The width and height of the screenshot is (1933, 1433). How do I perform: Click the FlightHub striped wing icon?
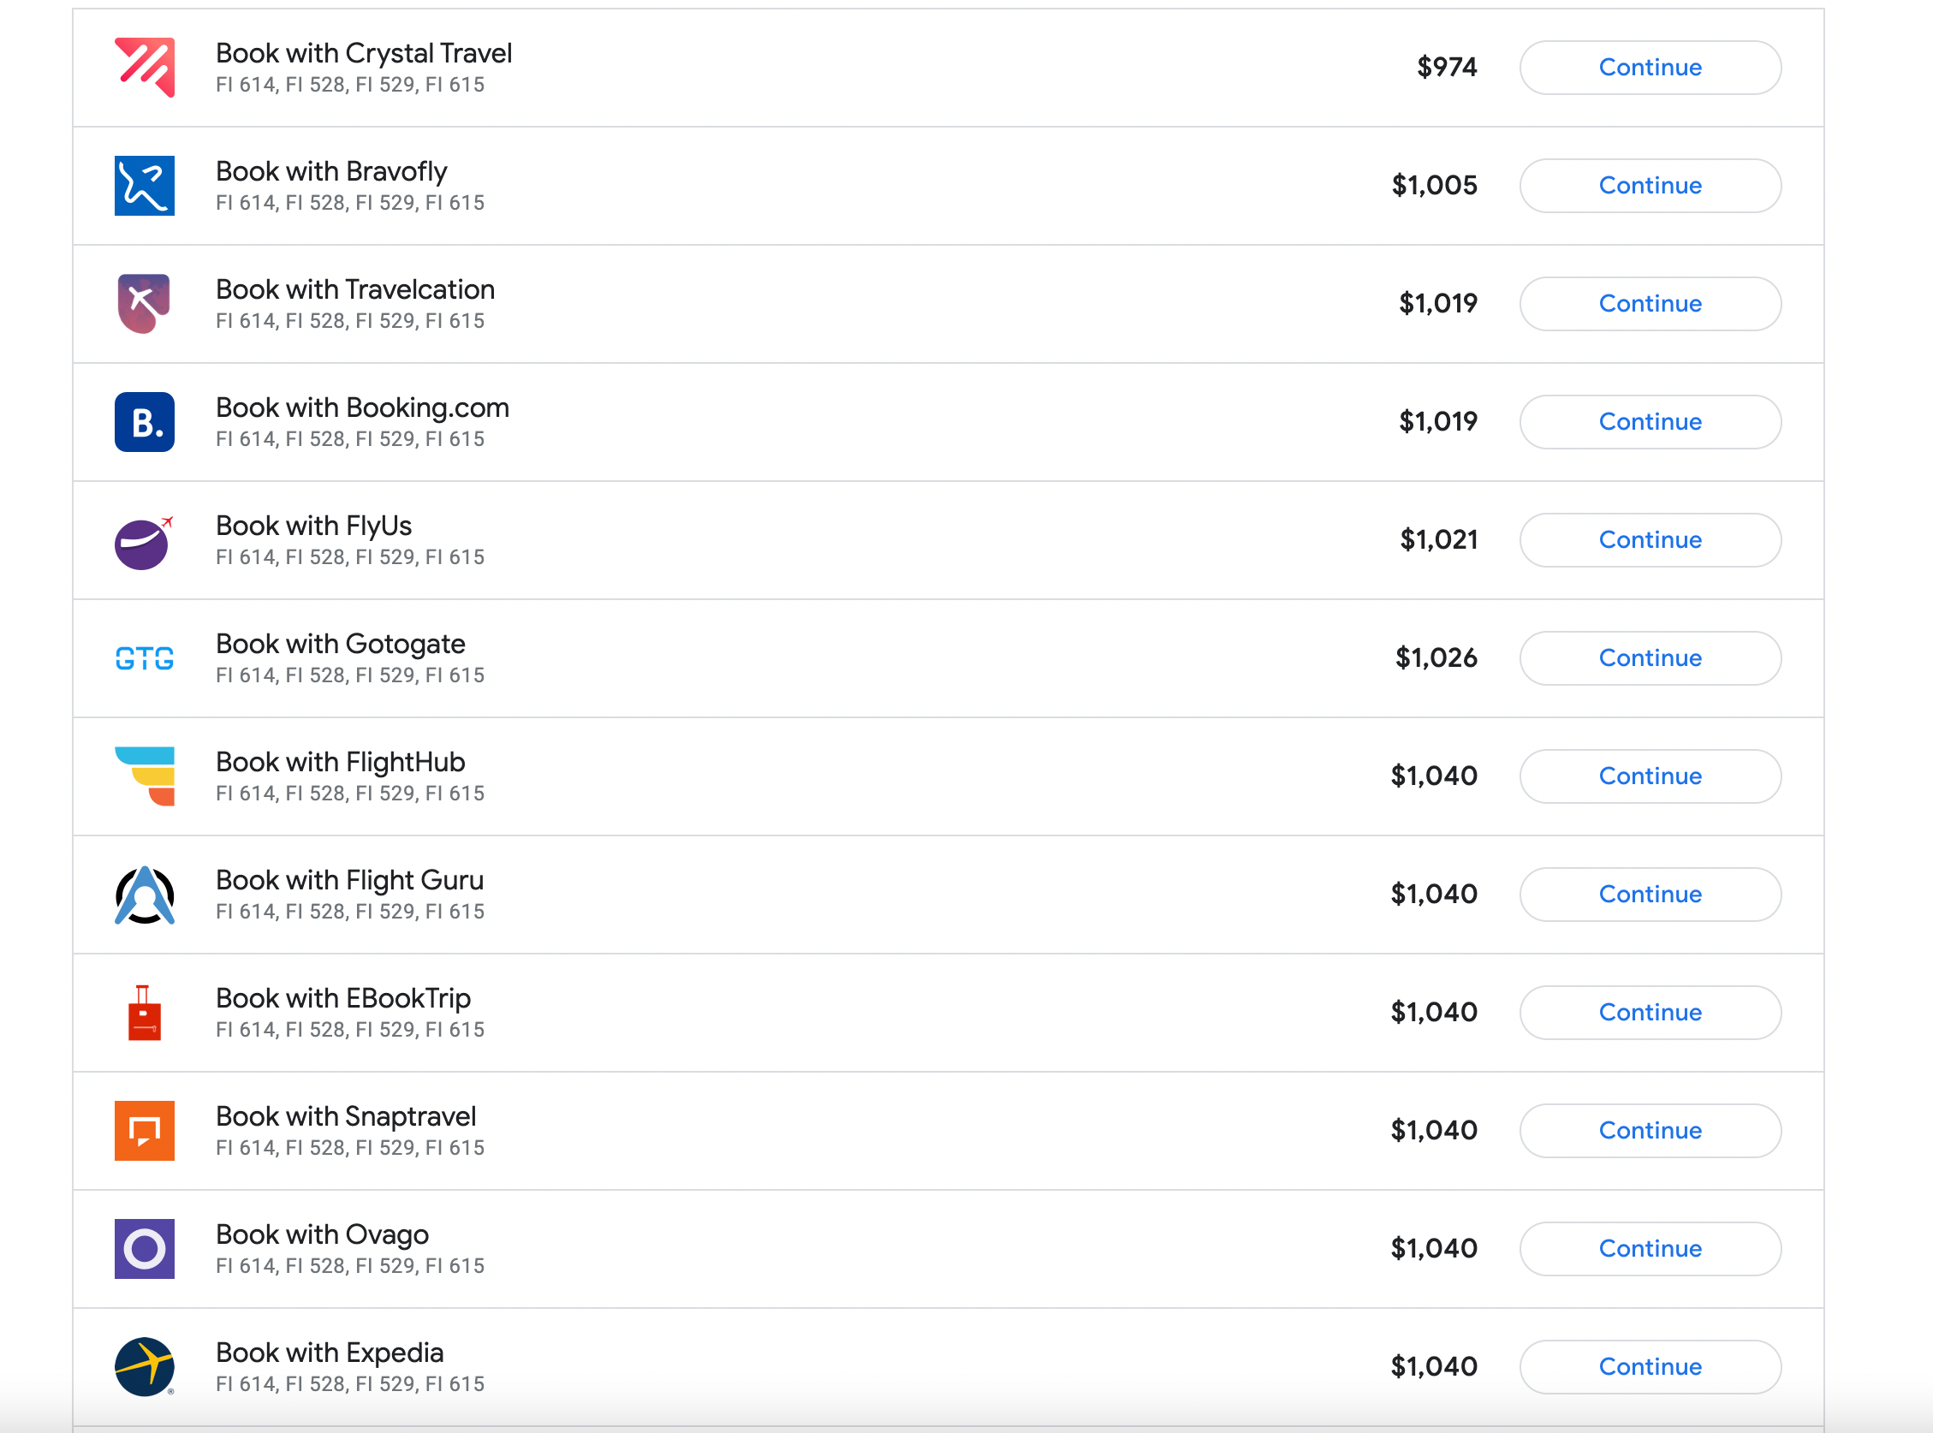click(x=146, y=776)
